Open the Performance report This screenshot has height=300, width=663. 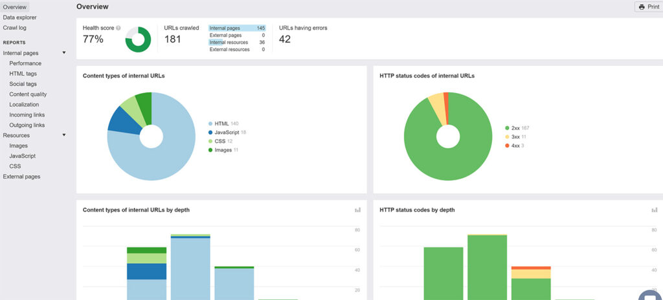point(25,63)
